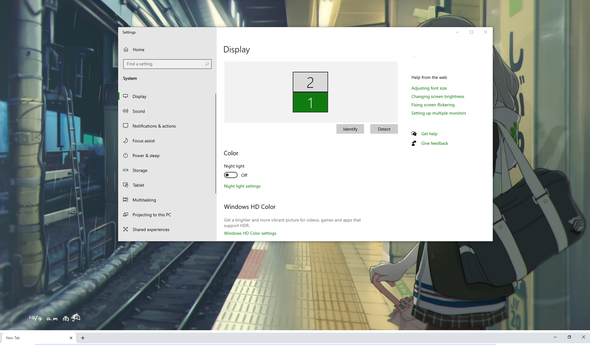Open Projecting to this PC settings
Screen dimensions: 590x345
tap(167, 215)
